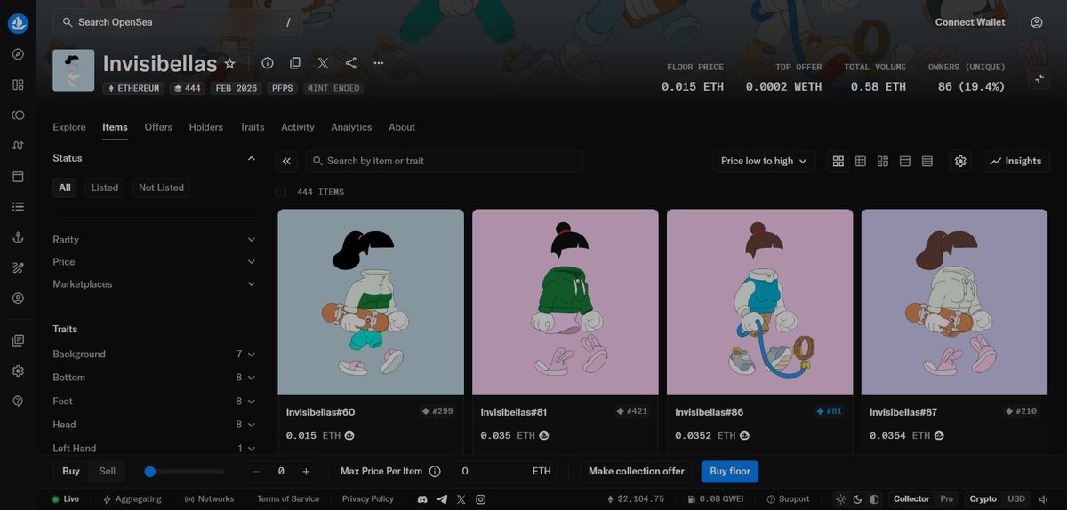Go to the Explore tab

[x=69, y=127]
